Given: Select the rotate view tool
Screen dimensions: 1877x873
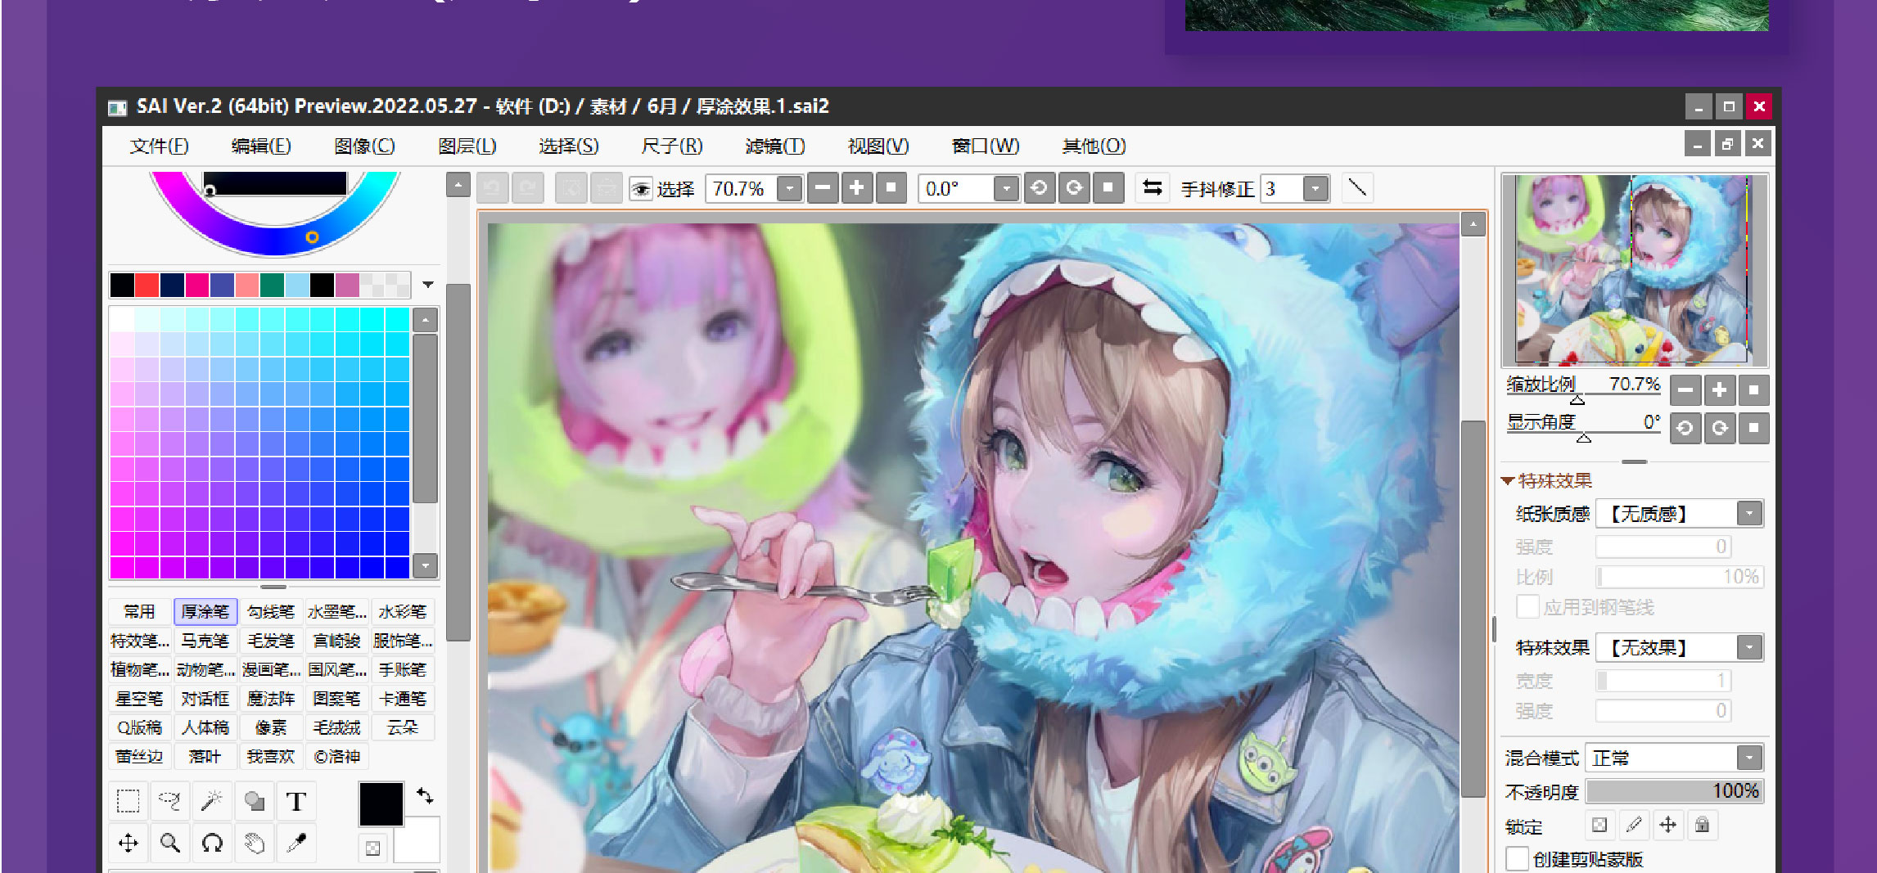Looking at the screenshot, I should [212, 844].
